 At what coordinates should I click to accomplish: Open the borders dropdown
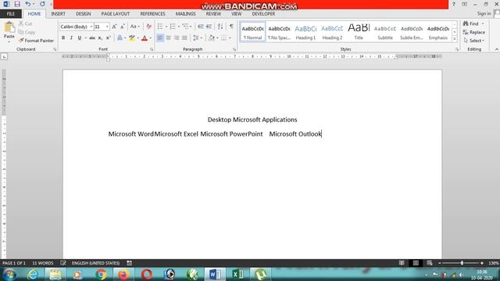click(230, 38)
